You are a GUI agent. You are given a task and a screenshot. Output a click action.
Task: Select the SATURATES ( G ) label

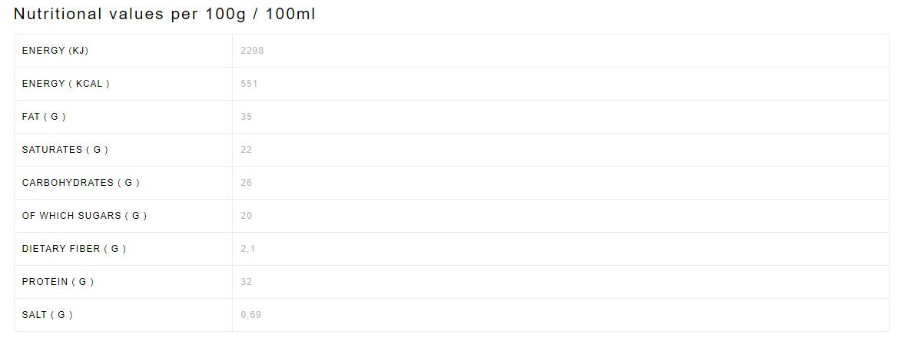click(65, 150)
